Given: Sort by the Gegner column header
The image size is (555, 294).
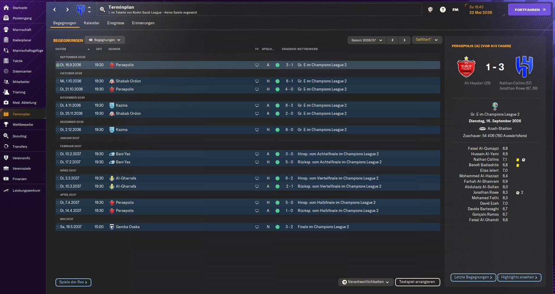Looking at the screenshot, I should 114,49.
